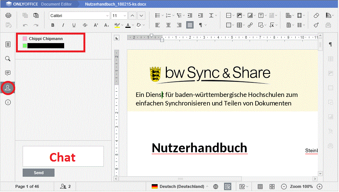The width and height of the screenshot is (339, 192).
Task: Click Clear style eraser icon
Action: [x=316, y=16]
